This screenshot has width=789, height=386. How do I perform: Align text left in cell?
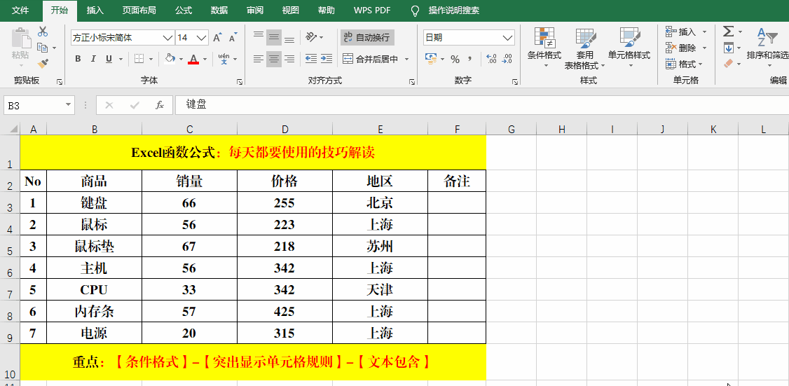[x=258, y=59]
